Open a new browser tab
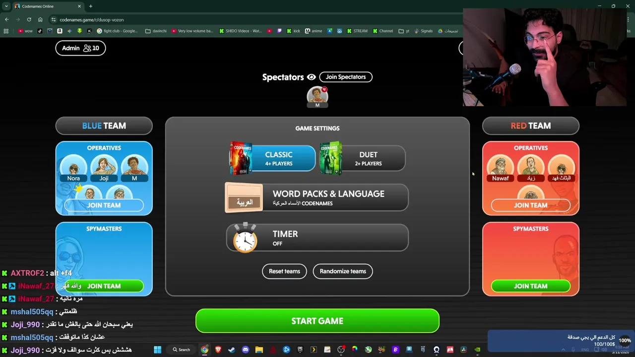Image resolution: width=635 pixels, height=357 pixels. (x=90, y=6)
